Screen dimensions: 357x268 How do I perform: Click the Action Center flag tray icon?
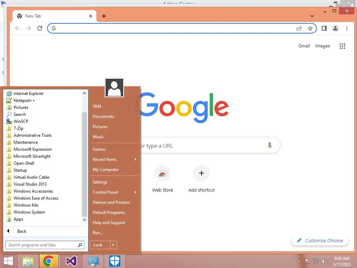(x=307, y=261)
